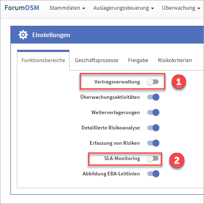Click the Einstellungen header title

click(51, 35)
